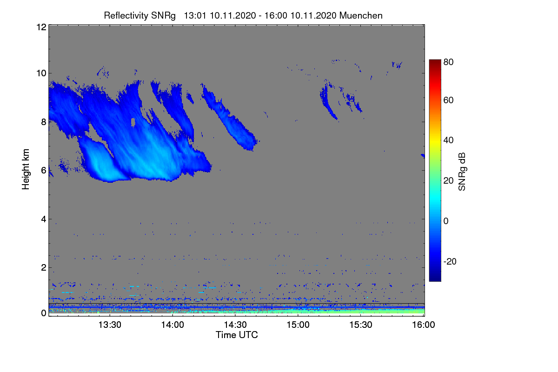Viewport: 558px width, 372px height.
Task: Click the 'SNRg dB' colorbar label
Action: (461, 171)
